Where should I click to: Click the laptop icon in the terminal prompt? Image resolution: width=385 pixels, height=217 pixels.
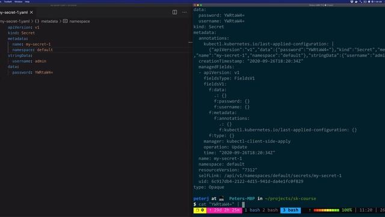pos(221,198)
